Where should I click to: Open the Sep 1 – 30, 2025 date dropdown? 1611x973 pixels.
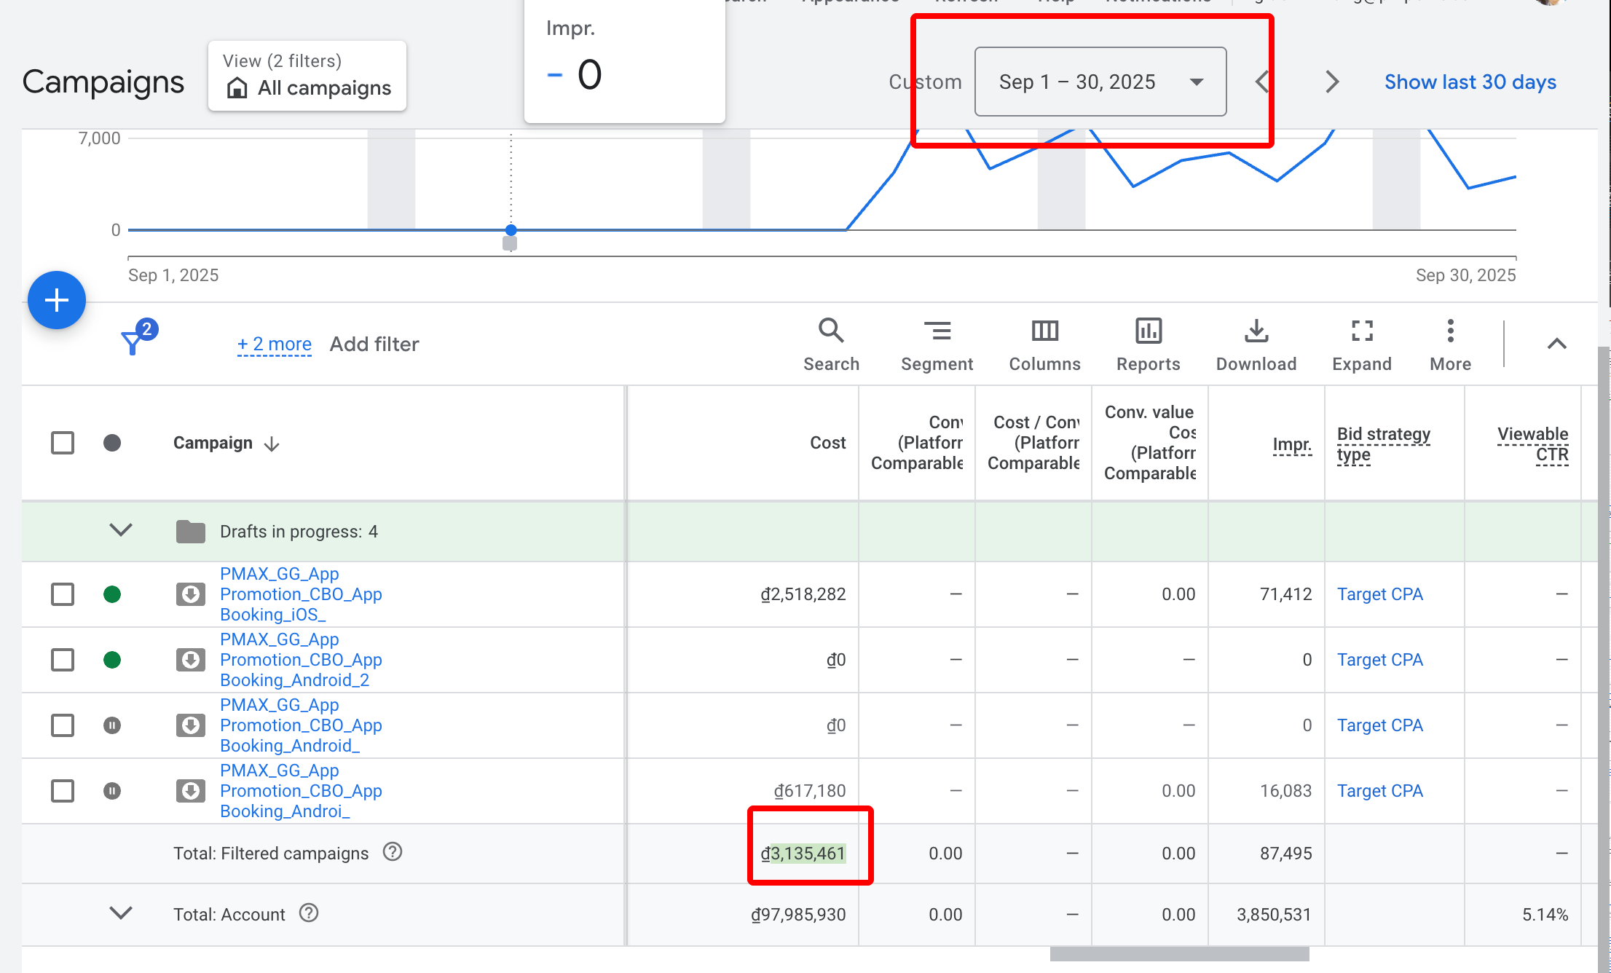1100,82
